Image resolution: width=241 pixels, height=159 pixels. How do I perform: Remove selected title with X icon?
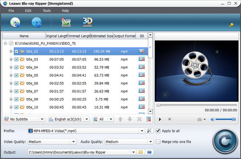tap(139, 119)
